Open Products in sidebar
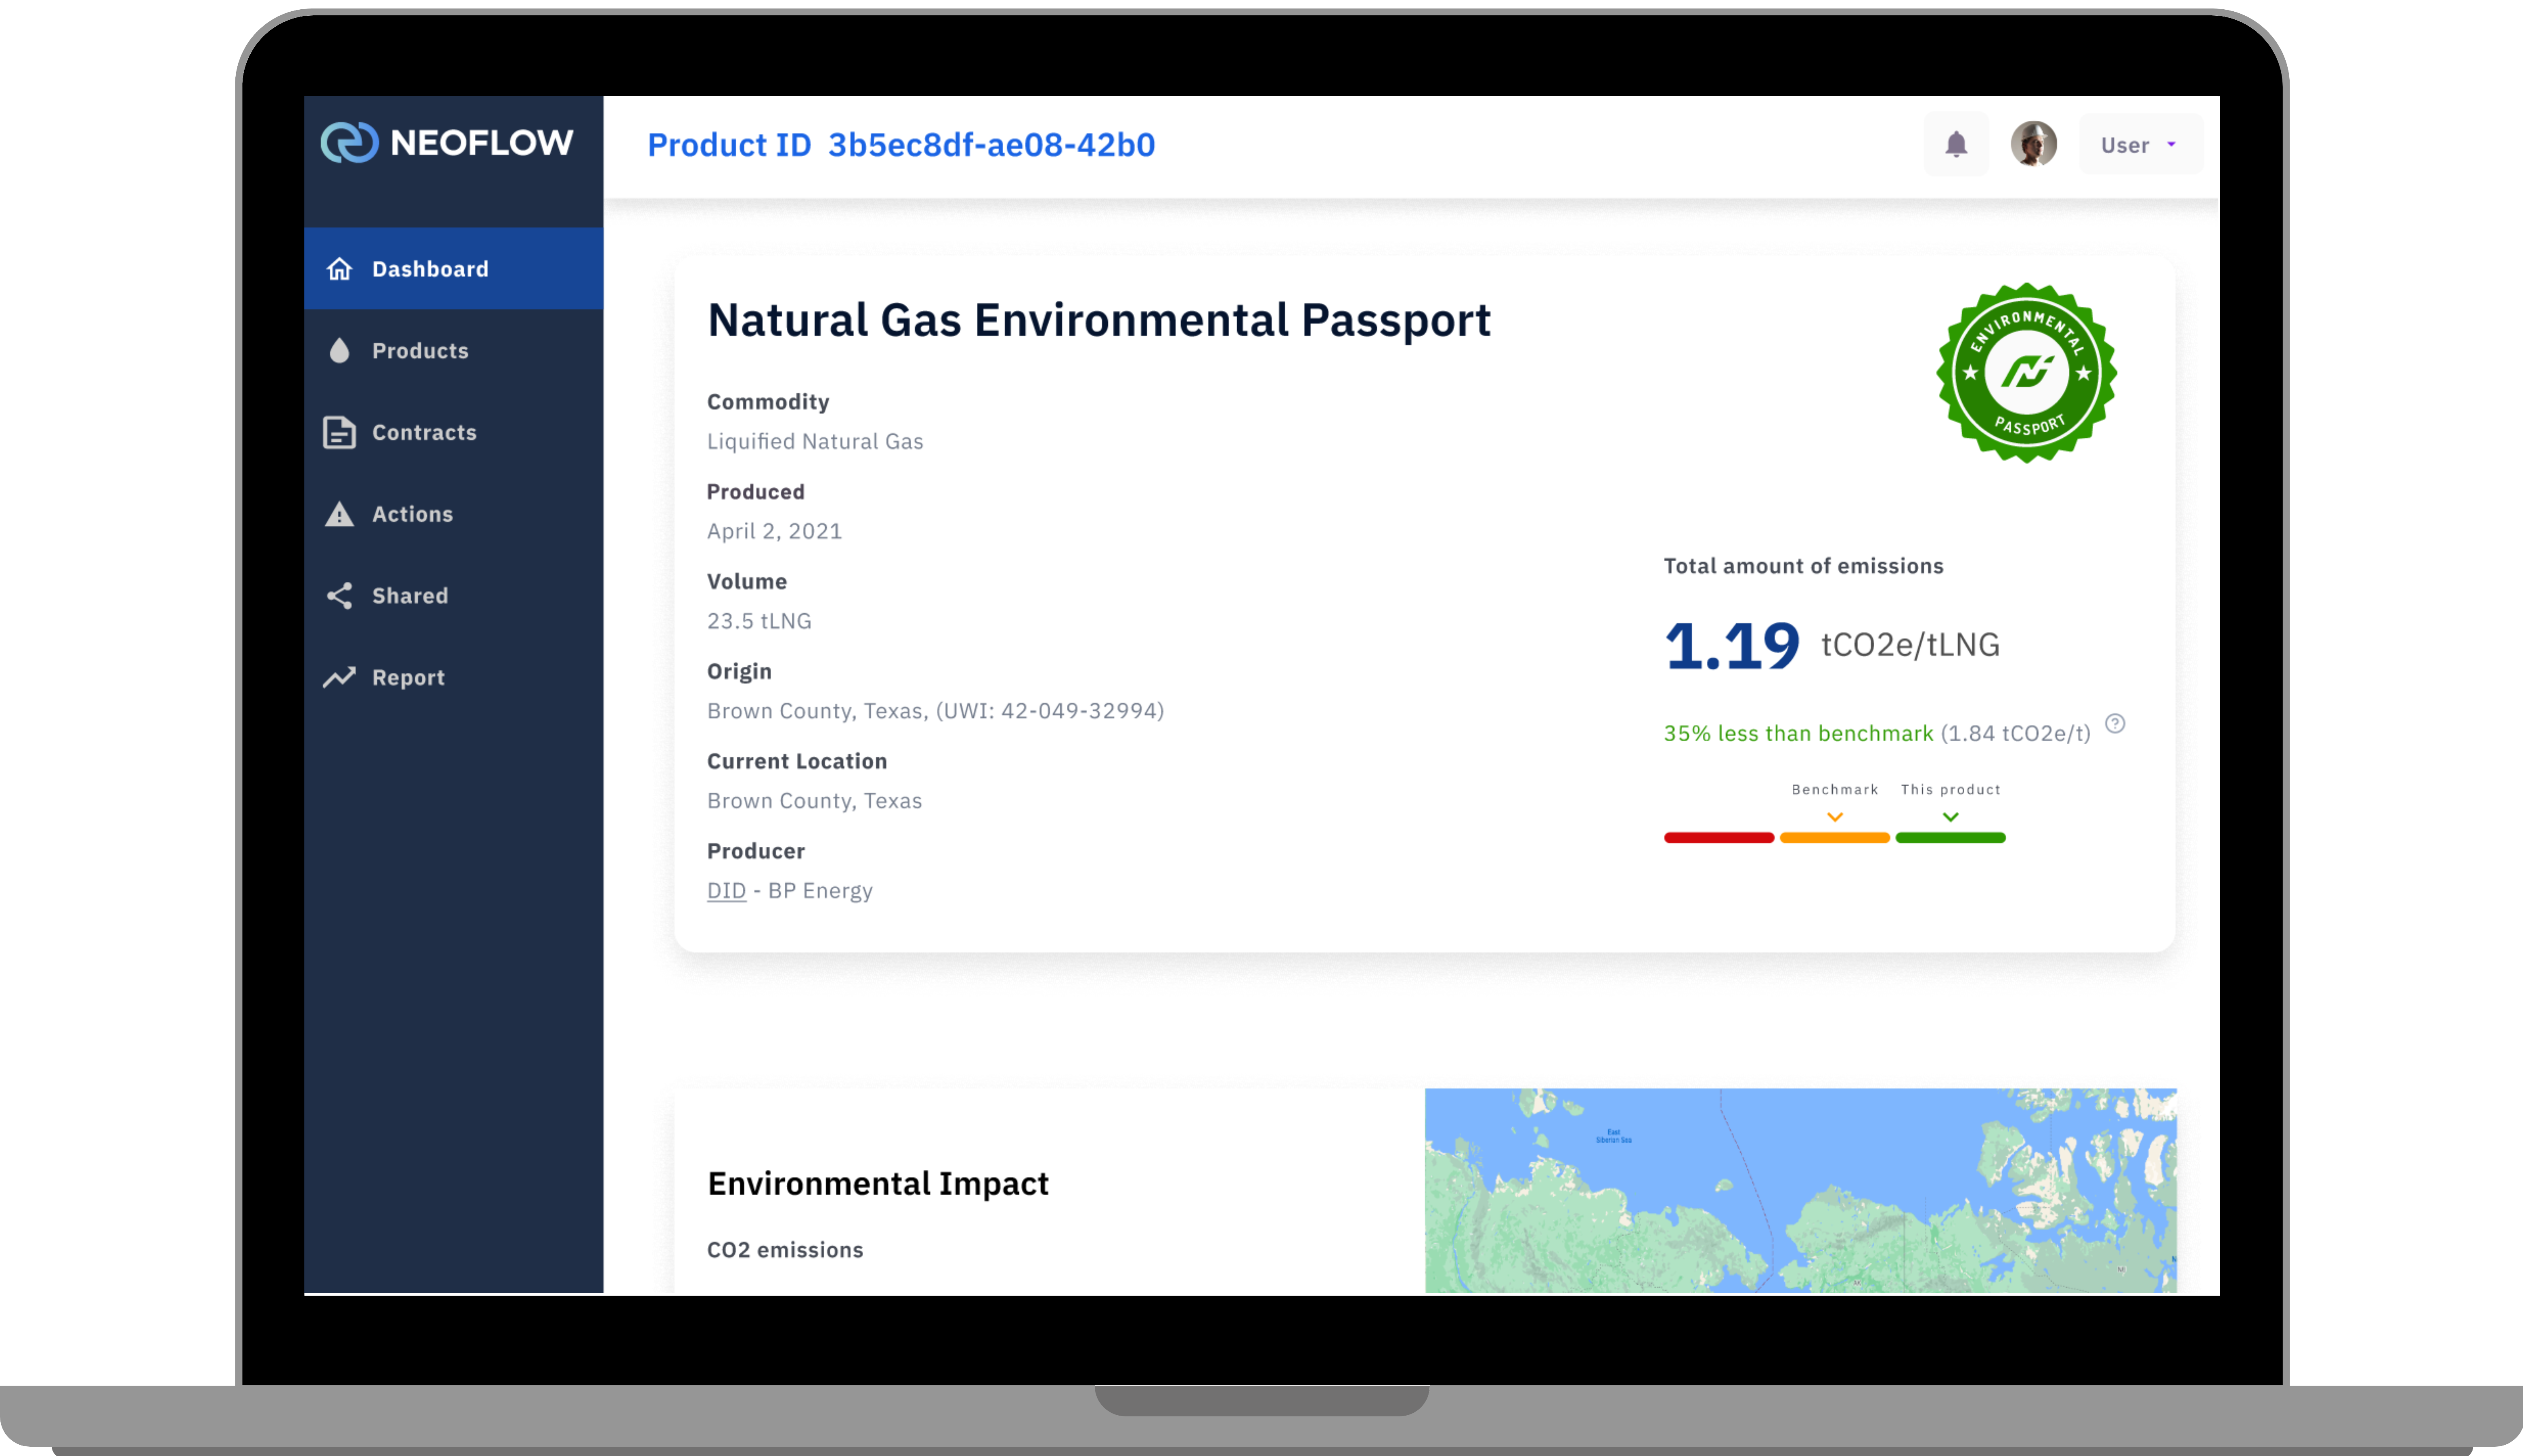This screenshot has height=1456, width=2523. [x=454, y=350]
